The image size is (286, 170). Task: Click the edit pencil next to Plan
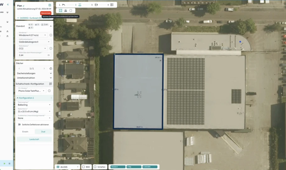pos(24,6)
